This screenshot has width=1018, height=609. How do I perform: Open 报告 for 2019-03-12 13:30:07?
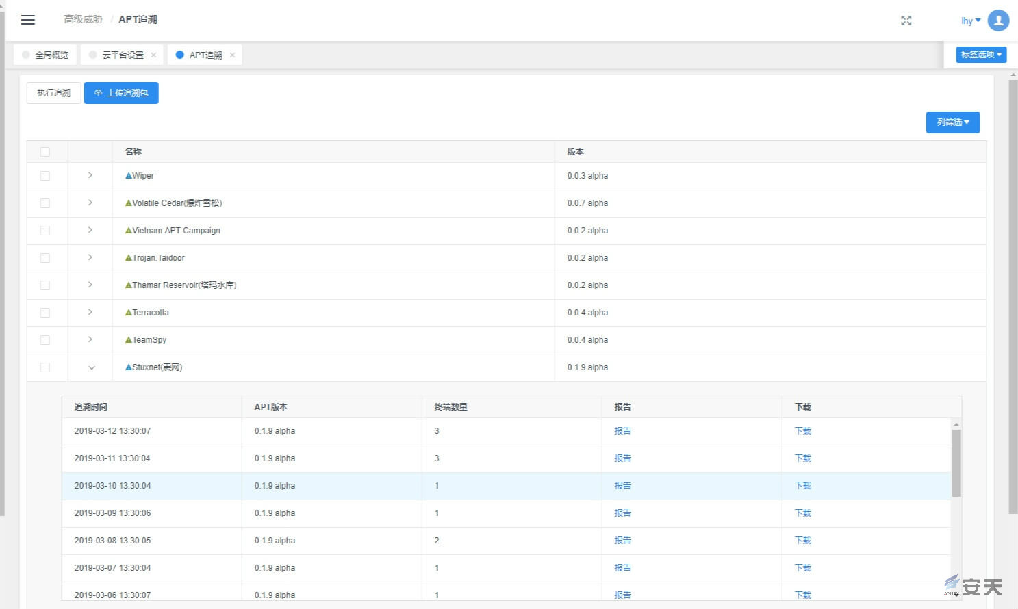pyautogui.click(x=622, y=431)
